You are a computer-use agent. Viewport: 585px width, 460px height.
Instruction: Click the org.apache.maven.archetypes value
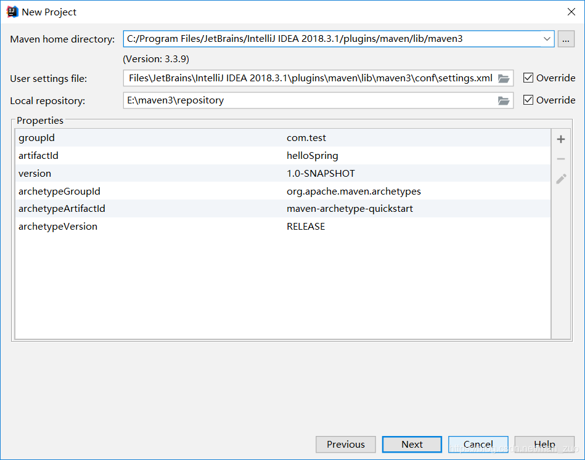coord(354,192)
